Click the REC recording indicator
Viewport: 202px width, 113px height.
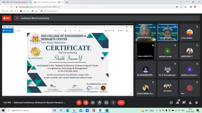point(7,18)
